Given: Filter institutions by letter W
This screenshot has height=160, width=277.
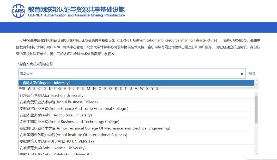Looking at the screenshot, I should coord(142,88).
